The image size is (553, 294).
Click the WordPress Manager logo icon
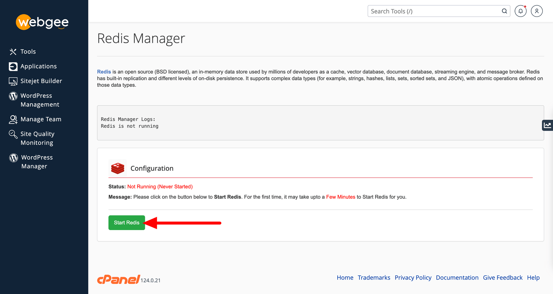point(13,158)
